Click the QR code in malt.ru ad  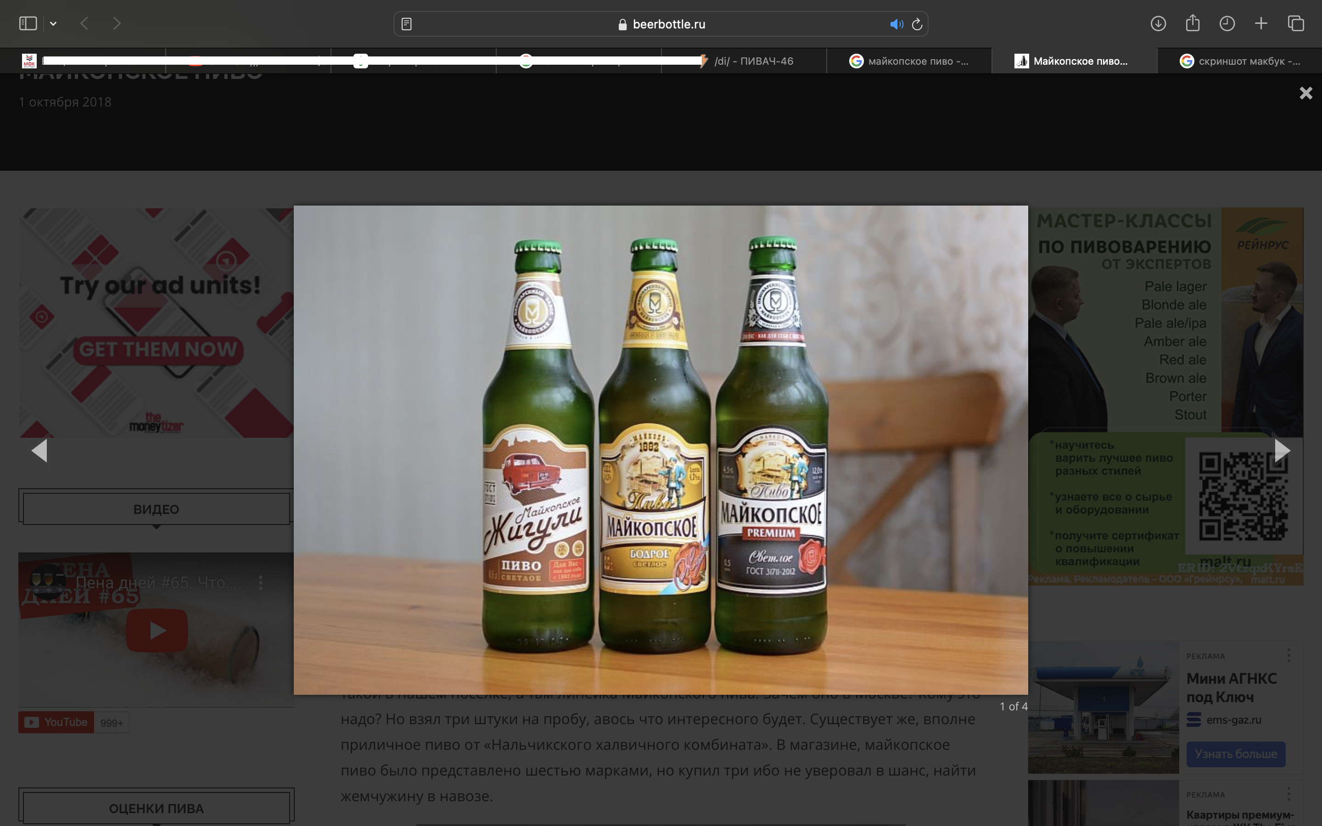[1244, 497]
